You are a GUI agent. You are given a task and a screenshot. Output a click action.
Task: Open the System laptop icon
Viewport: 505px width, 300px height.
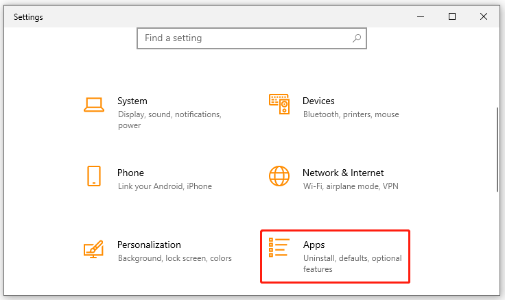94,105
